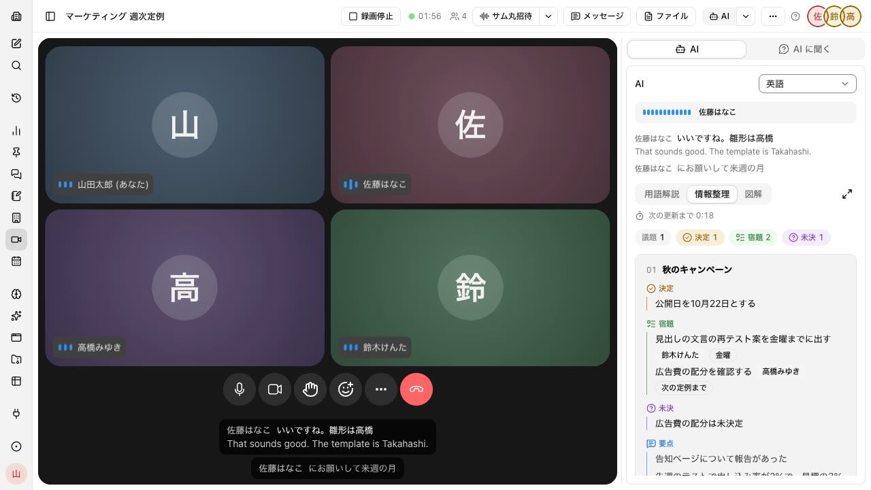871x490 pixels.
Task: Click 佐藤はなこ video tile
Action: click(x=470, y=125)
